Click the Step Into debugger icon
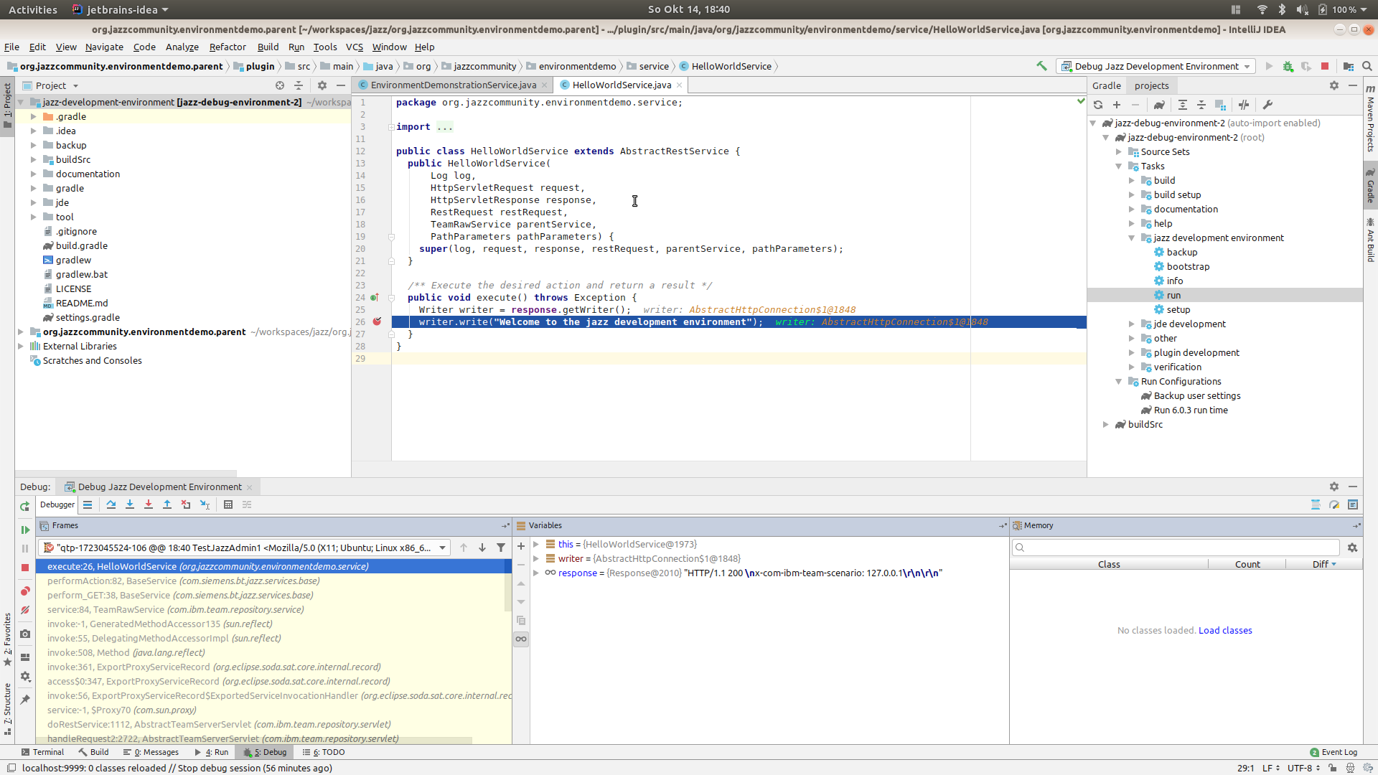1378x775 pixels. (130, 504)
